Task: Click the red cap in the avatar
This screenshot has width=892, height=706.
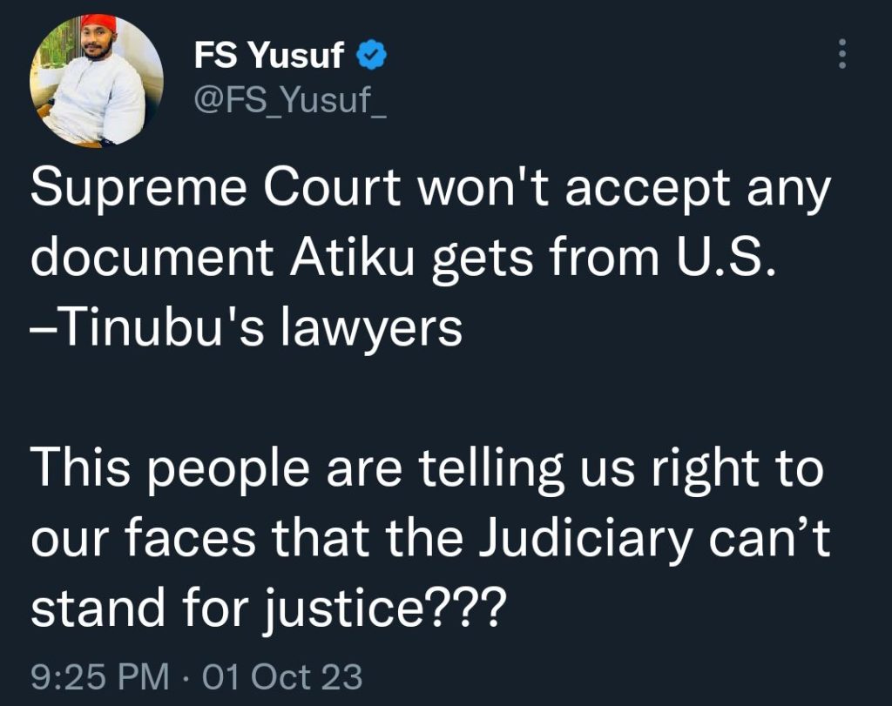Action: pyautogui.click(x=98, y=23)
